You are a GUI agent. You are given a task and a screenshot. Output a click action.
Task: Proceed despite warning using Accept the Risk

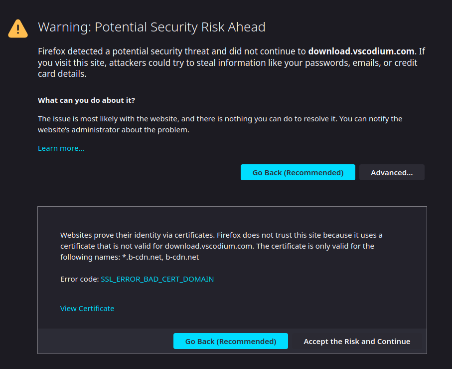pyautogui.click(x=357, y=341)
